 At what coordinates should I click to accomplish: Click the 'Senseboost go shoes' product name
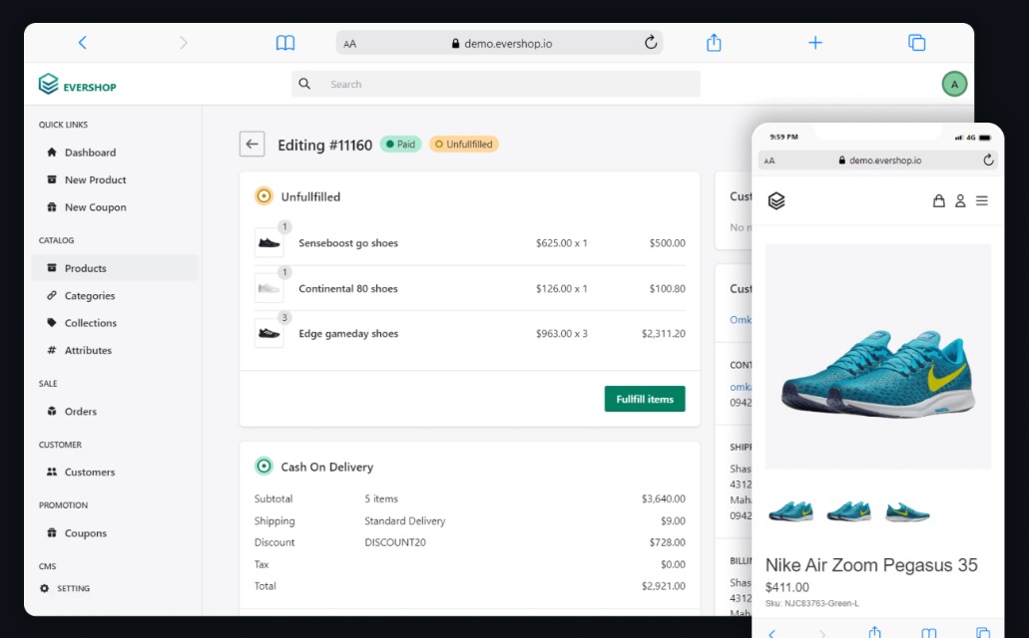tap(348, 242)
